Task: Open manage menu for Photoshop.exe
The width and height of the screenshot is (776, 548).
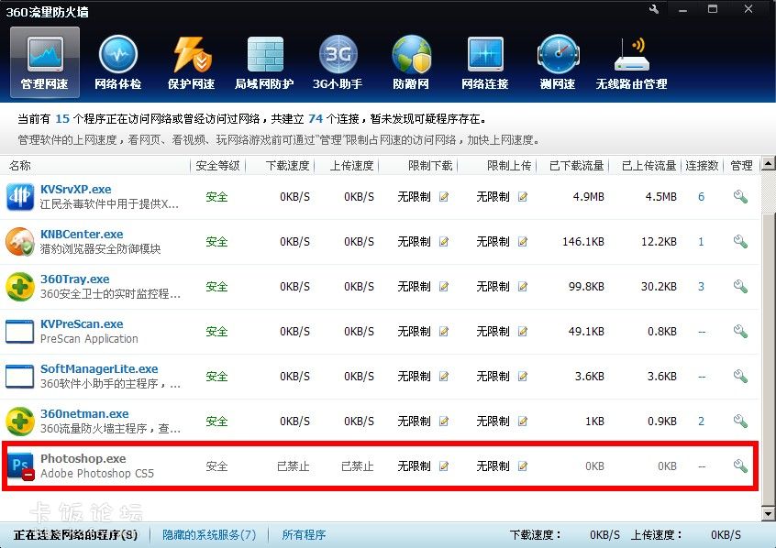Action: (x=740, y=466)
